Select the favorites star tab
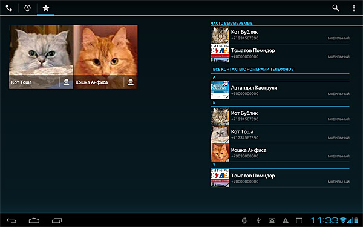Screen dimensions: 363x227 tap(46, 8)
